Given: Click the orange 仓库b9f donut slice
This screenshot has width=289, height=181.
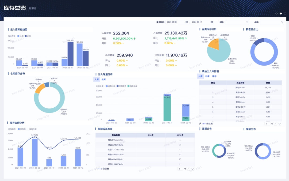Looking at the screenshot, I should tap(40, 89).
